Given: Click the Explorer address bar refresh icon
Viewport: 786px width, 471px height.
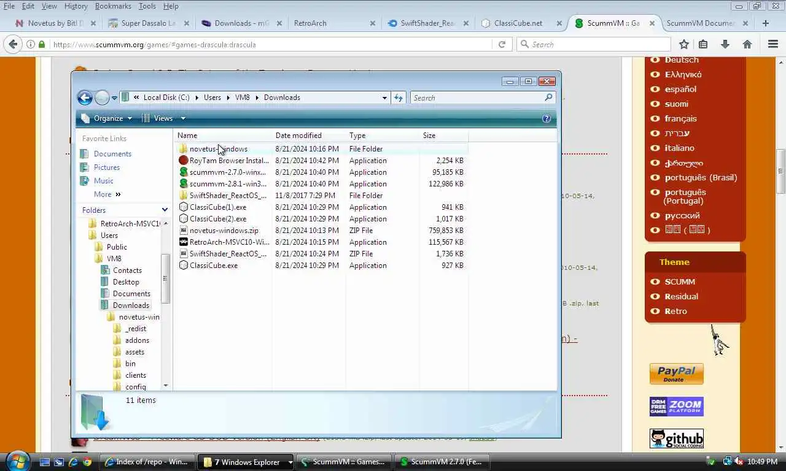Looking at the screenshot, I should pos(399,98).
